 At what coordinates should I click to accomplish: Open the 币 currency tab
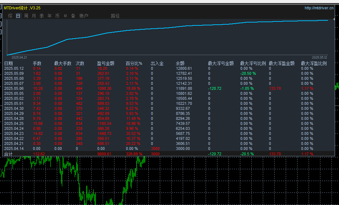pyautogui.click(x=57, y=16)
